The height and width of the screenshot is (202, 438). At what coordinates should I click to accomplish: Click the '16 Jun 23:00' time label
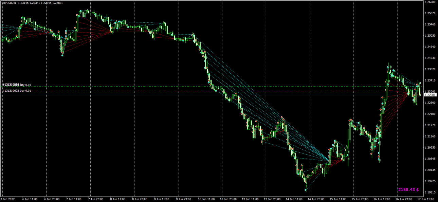[x=403, y=199]
